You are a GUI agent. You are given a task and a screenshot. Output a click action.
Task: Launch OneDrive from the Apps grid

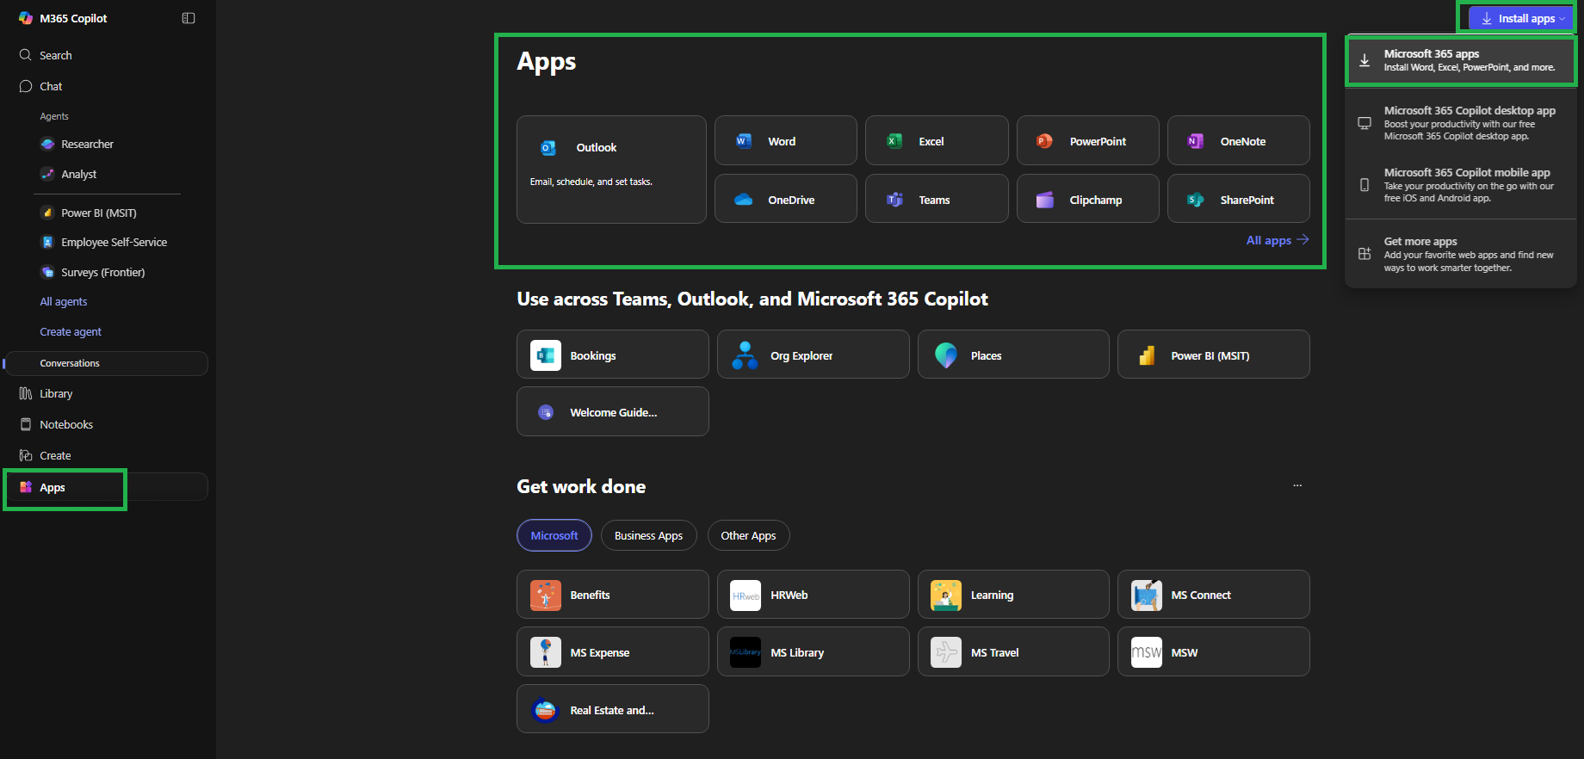(786, 199)
